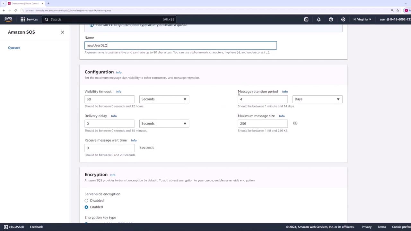
Task: Click the Configuration section heading
Action: [x=99, y=72]
